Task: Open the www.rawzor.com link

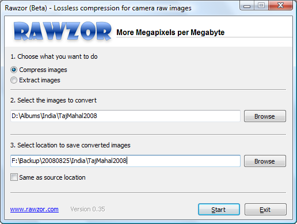Action: [35, 209]
